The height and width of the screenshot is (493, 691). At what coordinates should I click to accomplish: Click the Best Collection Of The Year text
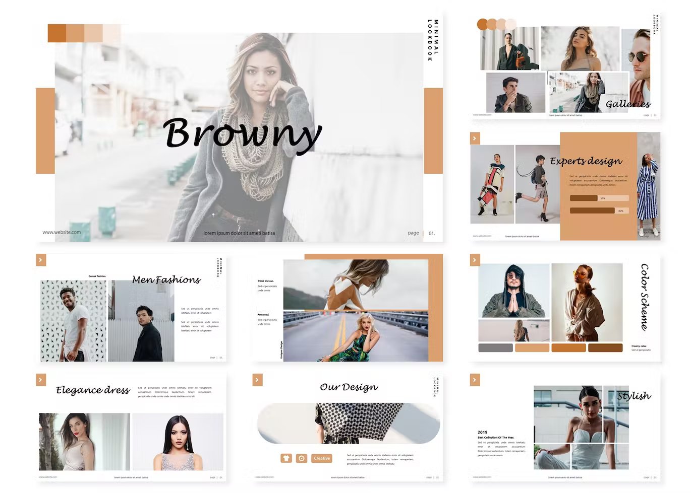tap(496, 438)
